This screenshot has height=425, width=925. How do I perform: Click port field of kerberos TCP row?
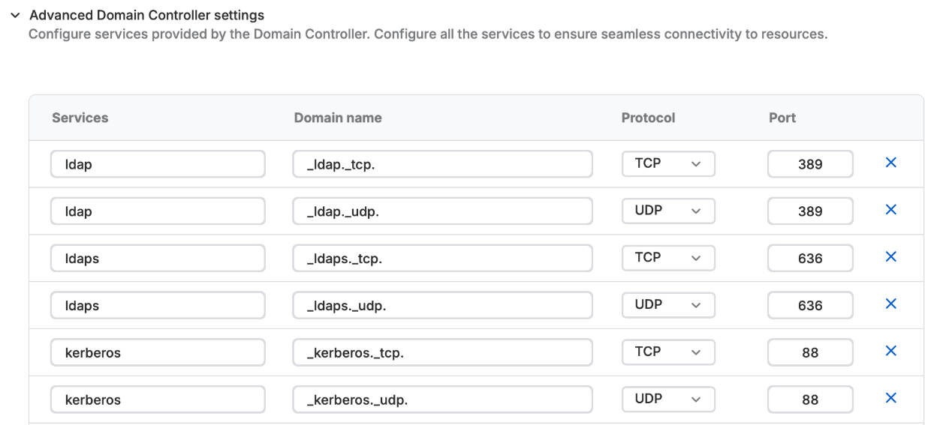[x=810, y=352]
